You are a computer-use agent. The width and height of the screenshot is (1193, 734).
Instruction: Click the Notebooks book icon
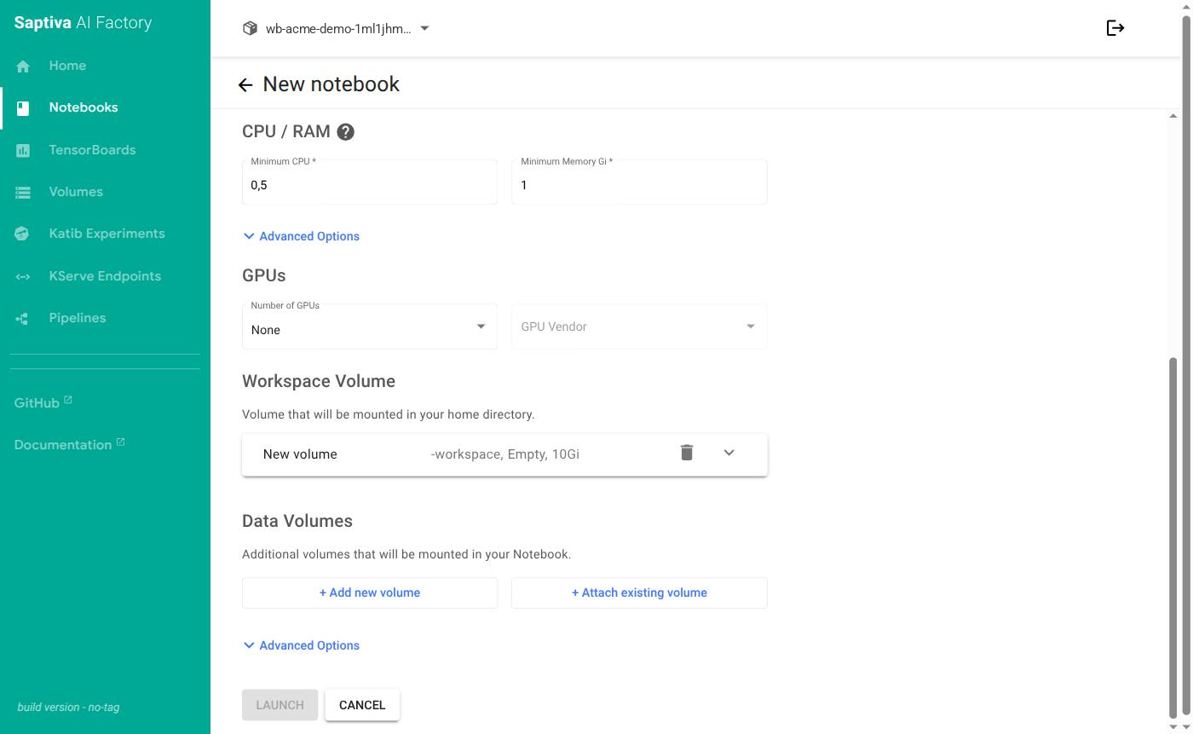pyautogui.click(x=23, y=108)
